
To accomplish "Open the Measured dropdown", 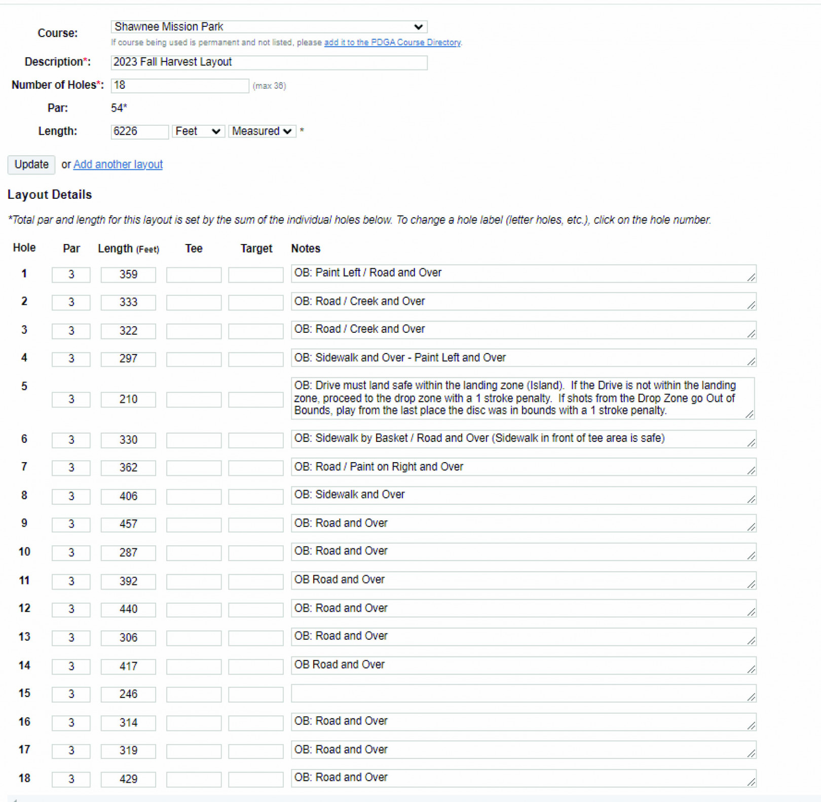I will click(x=262, y=131).
